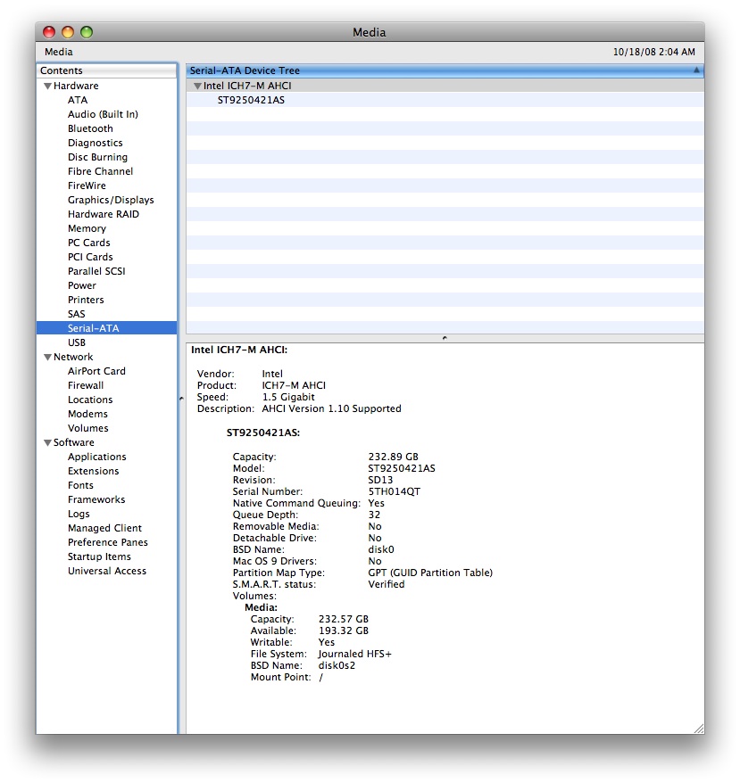Show Universal Access information
The height and width of the screenshot is (783, 740).
click(x=107, y=571)
